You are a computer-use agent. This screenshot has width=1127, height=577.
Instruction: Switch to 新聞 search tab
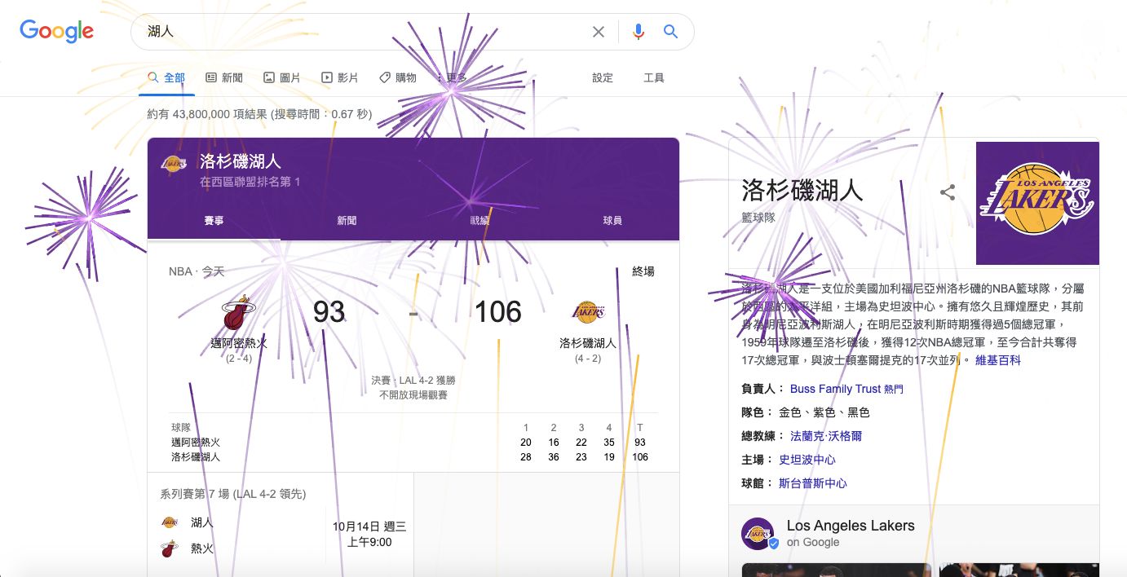point(224,77)
